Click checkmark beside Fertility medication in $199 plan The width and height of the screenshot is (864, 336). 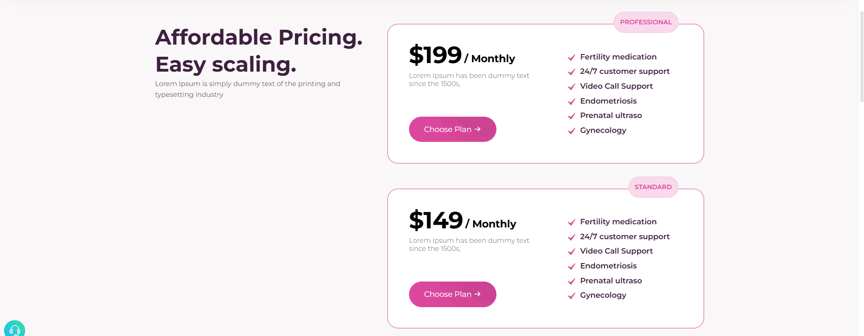571,57
